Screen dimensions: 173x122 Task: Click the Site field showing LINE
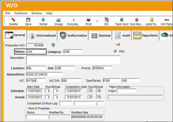point(65,68)
